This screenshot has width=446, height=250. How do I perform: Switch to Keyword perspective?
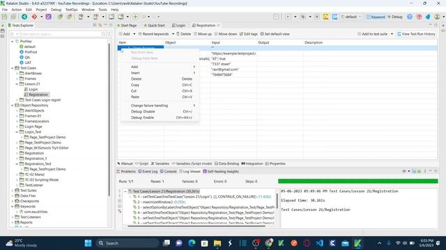coord(376,17)
